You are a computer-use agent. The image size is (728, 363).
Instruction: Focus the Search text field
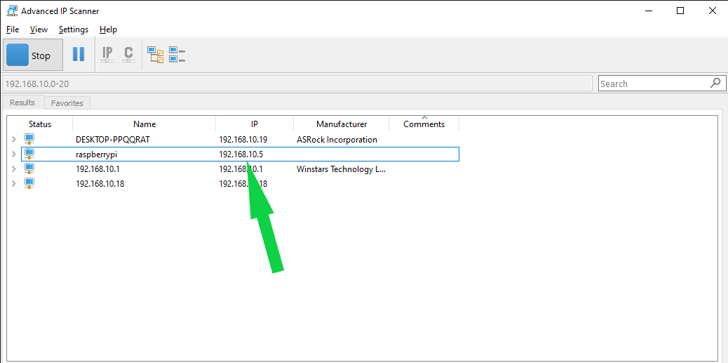tap(652, 84)
